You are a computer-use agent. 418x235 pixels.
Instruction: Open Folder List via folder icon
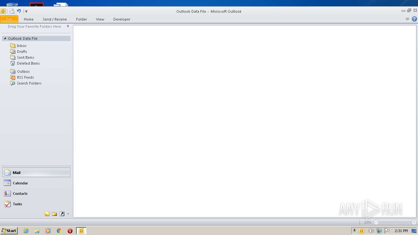[x=55, y=214]
